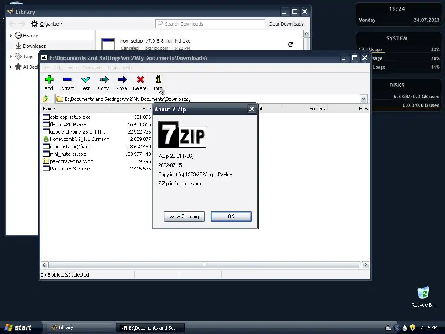
Task: Retry the nox_setup download in Library
Action: [291, 44]
